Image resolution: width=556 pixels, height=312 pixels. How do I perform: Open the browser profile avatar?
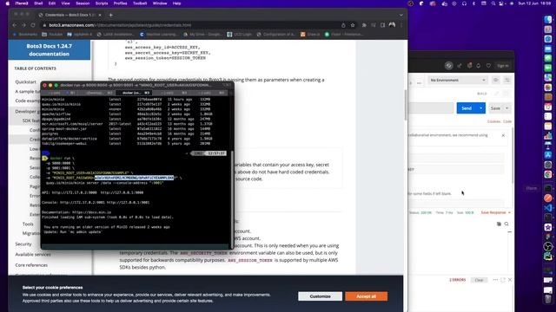click(392, 25)
